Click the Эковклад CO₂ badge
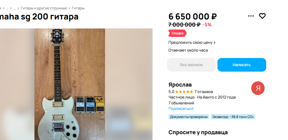This screenshot has height=140, width=288. [x=233, y=117]
